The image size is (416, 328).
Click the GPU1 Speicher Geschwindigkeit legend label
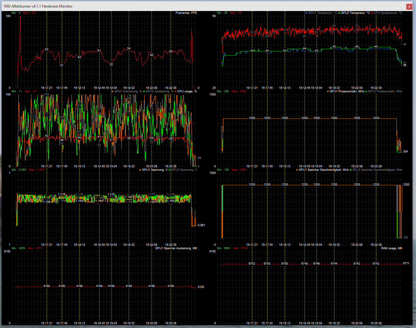(x=324, y=170)
